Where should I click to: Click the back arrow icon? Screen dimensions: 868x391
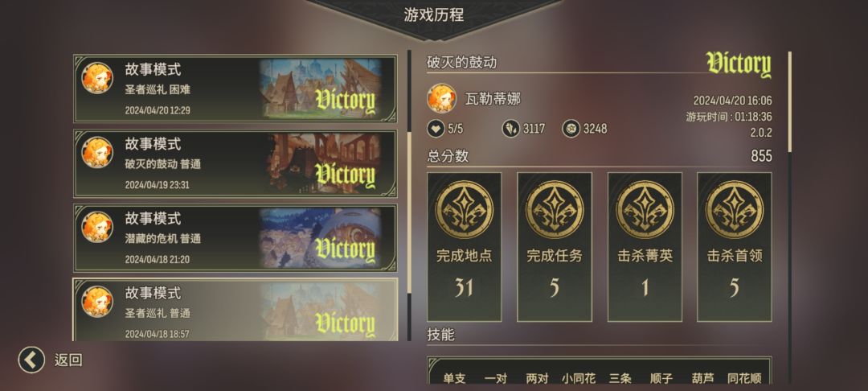point(31,360)
